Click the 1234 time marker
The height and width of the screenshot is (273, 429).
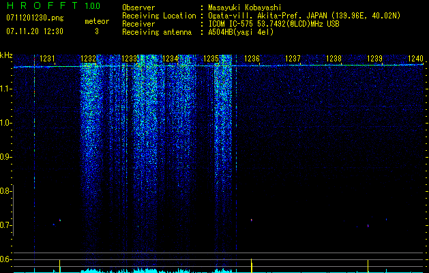point(171,59)
